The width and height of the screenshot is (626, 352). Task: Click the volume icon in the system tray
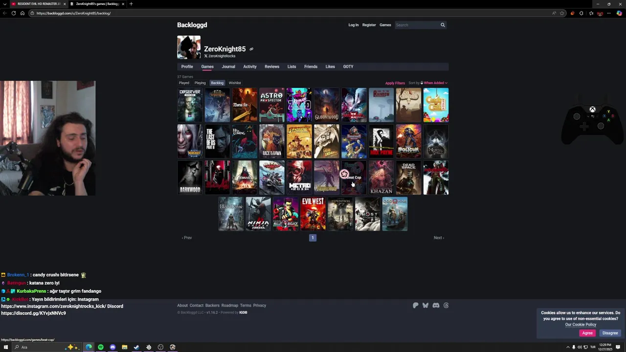580,347
